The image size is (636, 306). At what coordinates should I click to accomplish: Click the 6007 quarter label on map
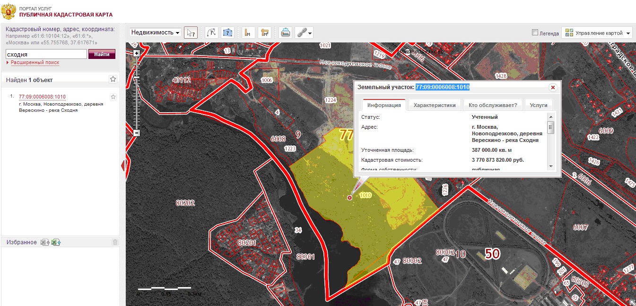[x=580, y=227]
